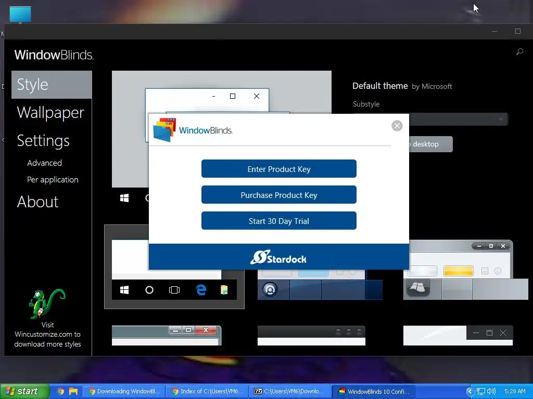The image size is (533, 399).
Task: Click the Default theme title text
Action: tap(380, 86)
